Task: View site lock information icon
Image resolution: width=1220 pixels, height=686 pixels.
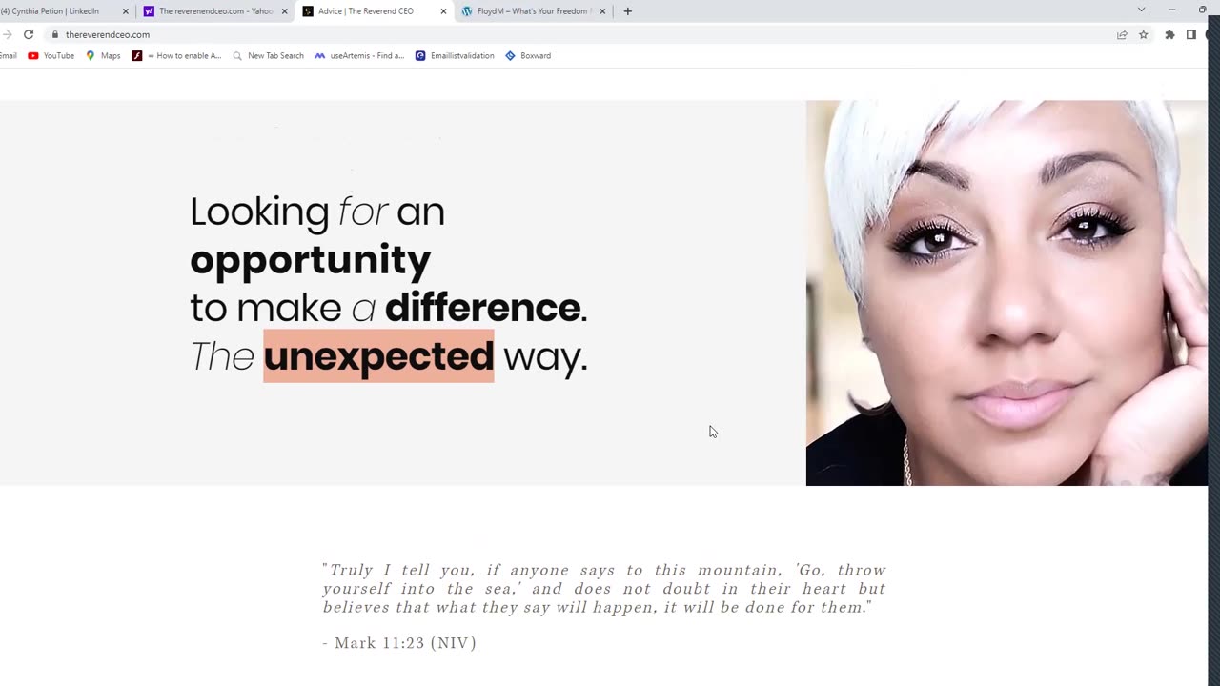Action: tap(55, 34)
